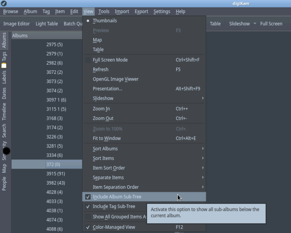This screenshot has height=233, width=291.
Task: Open the Image Editor toolbar button
Action: [17, 24]
